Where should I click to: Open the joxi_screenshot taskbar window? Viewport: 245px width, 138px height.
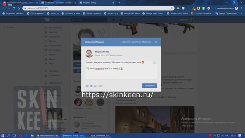(99, 136)
